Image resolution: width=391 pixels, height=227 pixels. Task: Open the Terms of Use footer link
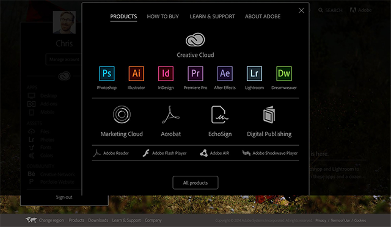(340, 220)
